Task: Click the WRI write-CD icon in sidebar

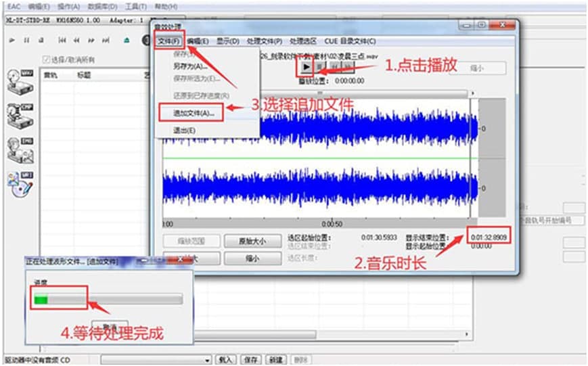Action: 20,184
